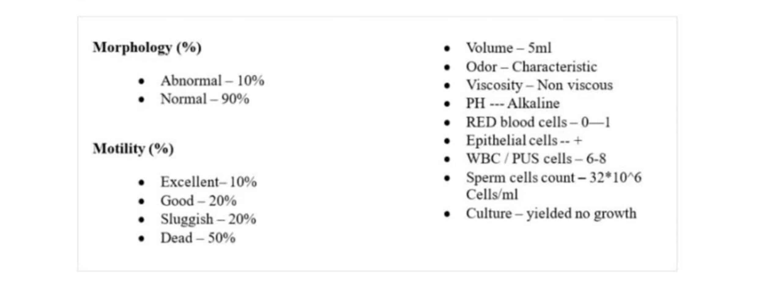Viewport: 783px width, 294px height.
Task: Click the Normal – 90% entry
Action: pos(205,99)
